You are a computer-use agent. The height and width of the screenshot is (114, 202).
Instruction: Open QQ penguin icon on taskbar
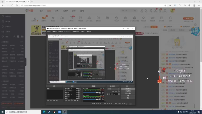[x=54, y=112]
